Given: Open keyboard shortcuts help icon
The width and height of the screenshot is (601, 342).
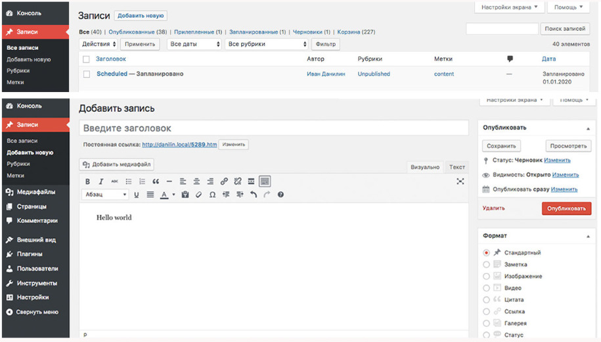Looking at the screenshot, I should click(x=280, y=195).
